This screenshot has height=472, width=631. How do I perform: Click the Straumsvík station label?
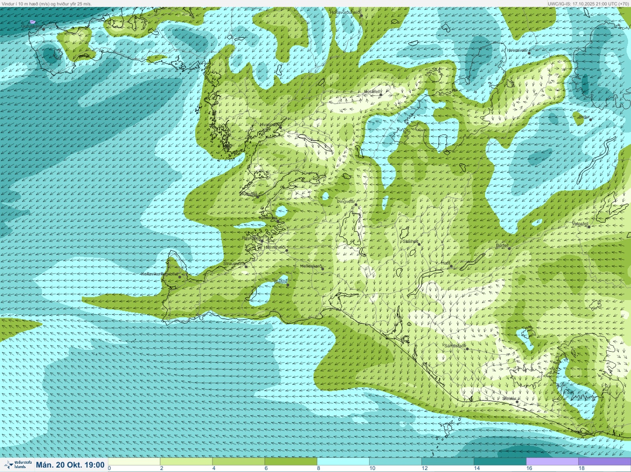click(x=234, y=264)
